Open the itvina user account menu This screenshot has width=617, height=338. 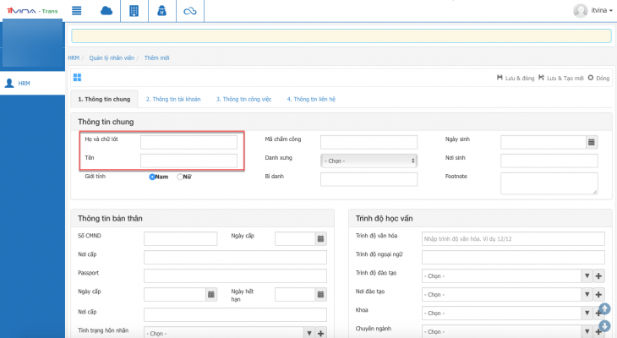[x=592, y=11]
